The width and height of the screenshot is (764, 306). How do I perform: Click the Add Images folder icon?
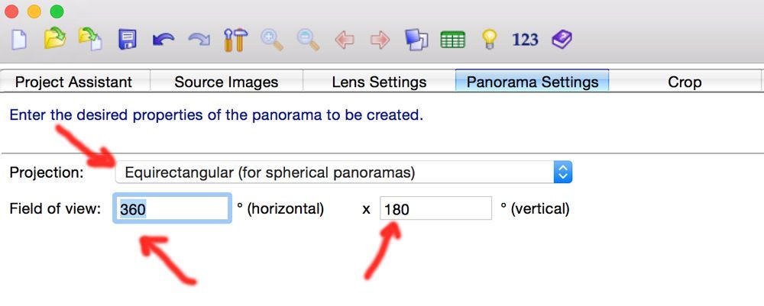point(90,39)
